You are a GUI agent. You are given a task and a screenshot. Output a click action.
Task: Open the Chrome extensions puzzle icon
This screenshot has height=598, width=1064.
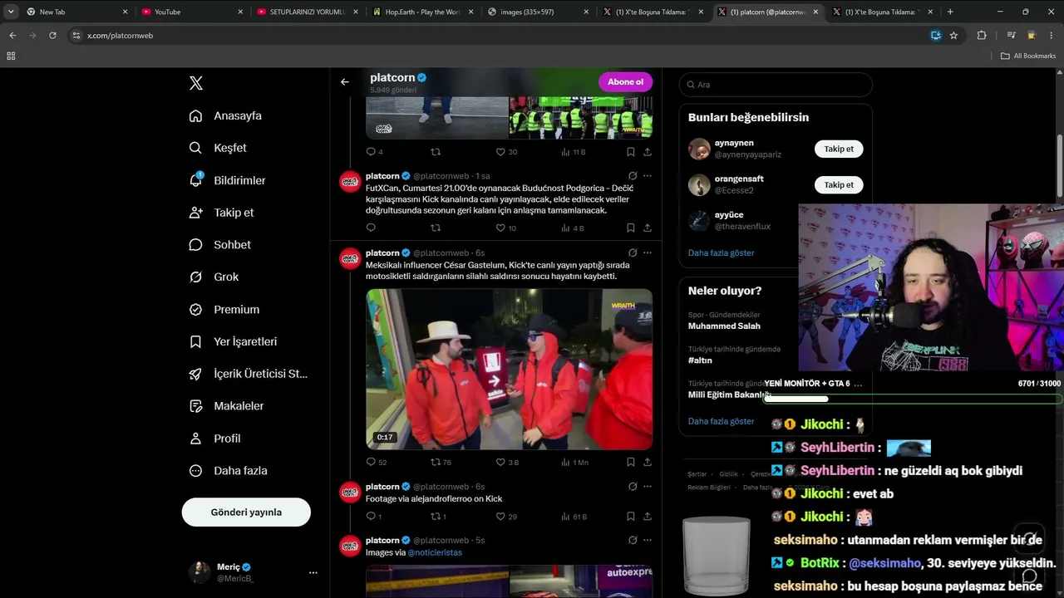click(x=982, y=36)
